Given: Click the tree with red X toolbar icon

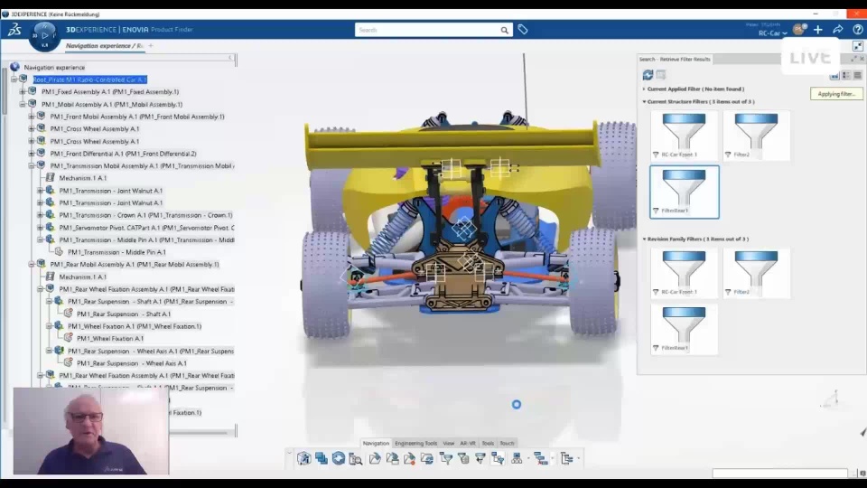Looking at the screenshot, I should click(541, 458).
